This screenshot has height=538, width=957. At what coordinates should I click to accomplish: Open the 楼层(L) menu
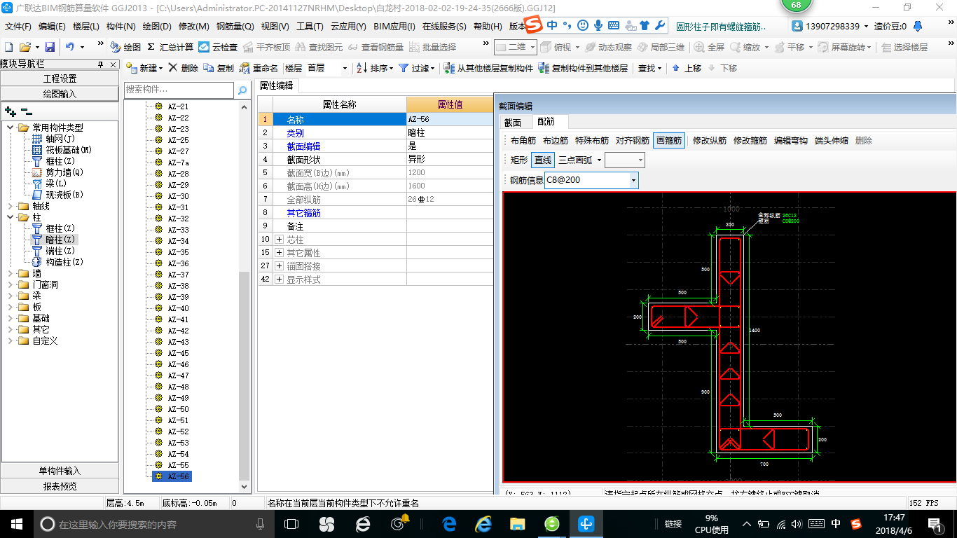86,27
